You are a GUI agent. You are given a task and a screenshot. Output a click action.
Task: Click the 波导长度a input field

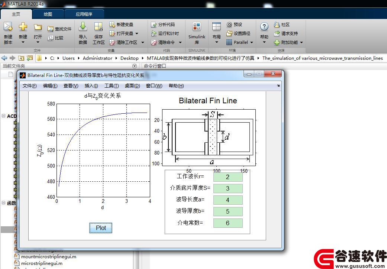[228, 200]
